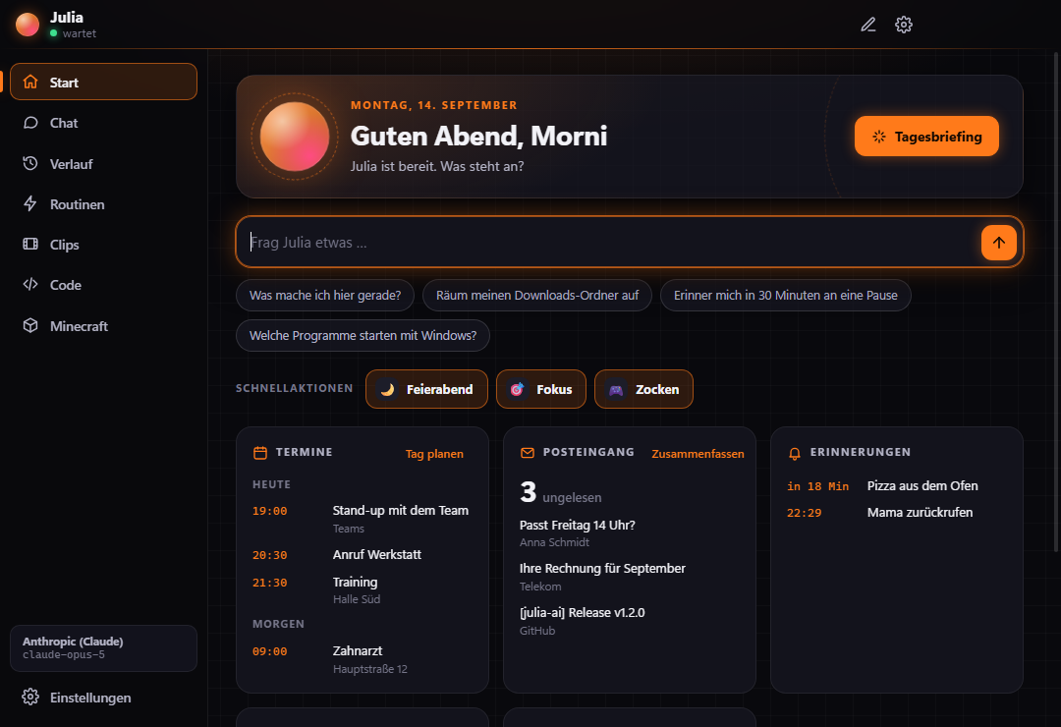Activate Zocken quick action
This screenshot has width=1061, height=727.
(643, 389)
